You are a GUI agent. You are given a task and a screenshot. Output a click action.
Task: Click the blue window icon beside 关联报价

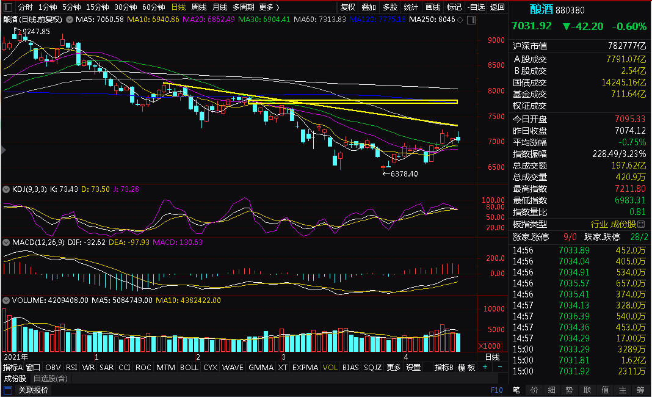click(7, 390)
